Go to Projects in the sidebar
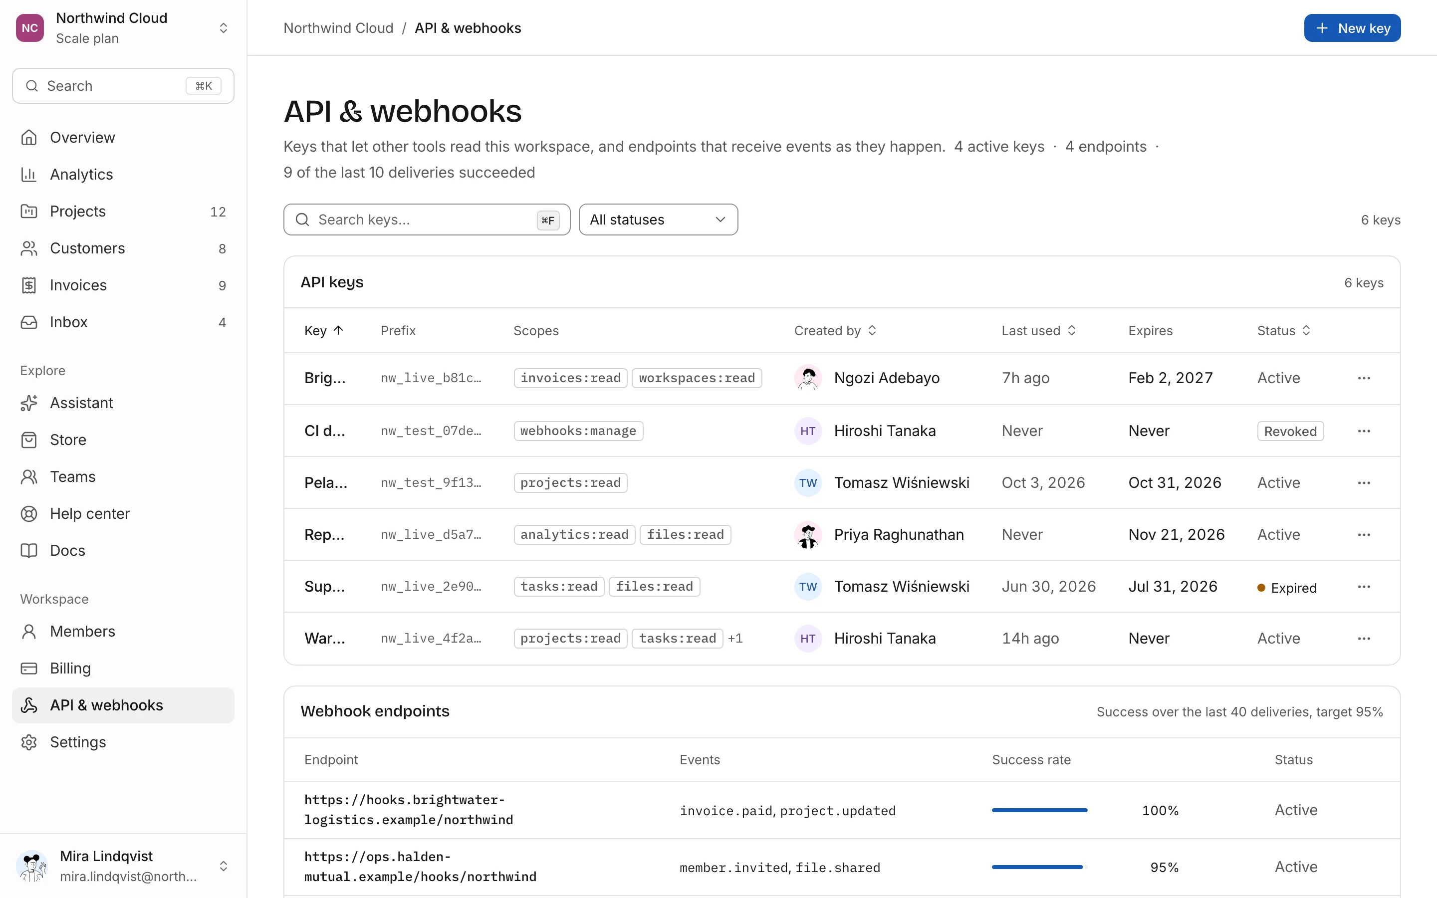 (x=123, y=212)
